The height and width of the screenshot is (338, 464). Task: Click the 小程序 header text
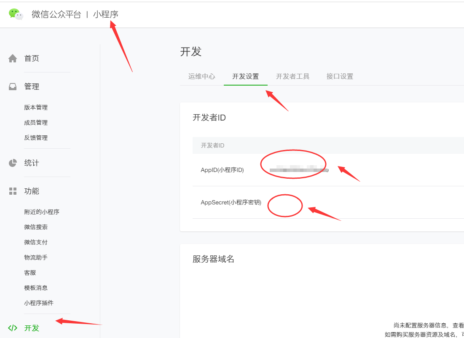(106, 14)
